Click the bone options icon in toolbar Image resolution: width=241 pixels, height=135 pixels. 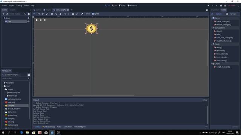coord(82,14)
